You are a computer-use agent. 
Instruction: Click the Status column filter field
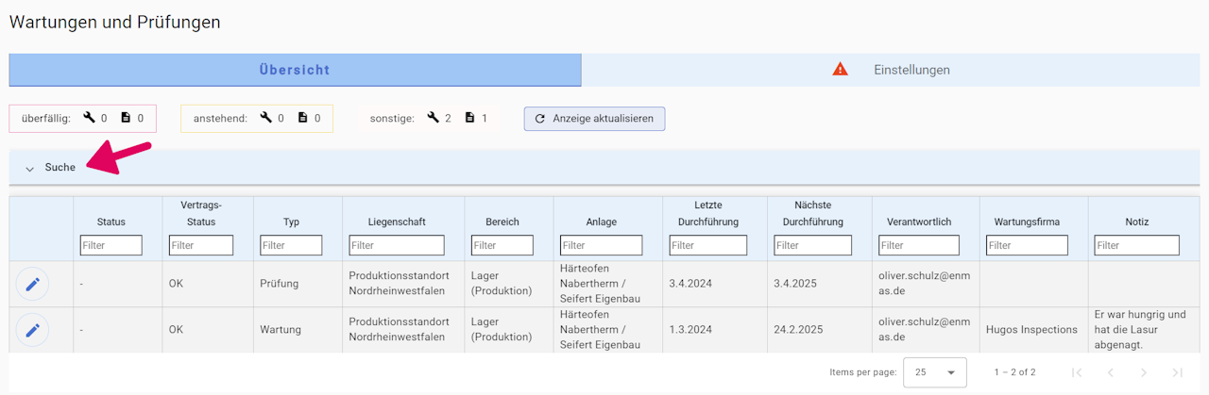point(111,245)
